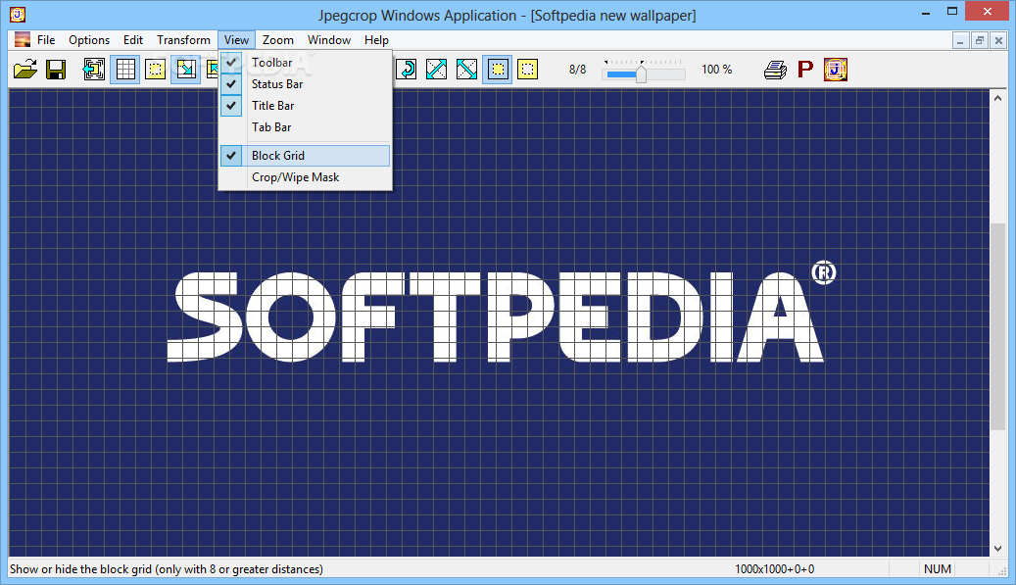
Task: Open the Transform menu
Action: coord(183,39)
